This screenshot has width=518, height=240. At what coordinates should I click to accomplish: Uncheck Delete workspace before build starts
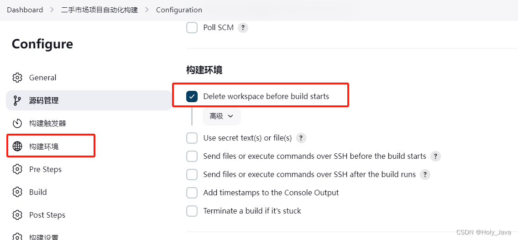point(192,96)
